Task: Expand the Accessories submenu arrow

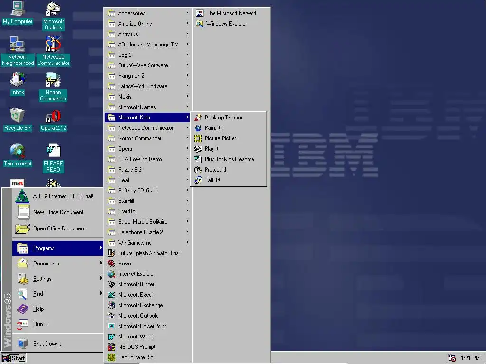Action: [x=187, y=13]
